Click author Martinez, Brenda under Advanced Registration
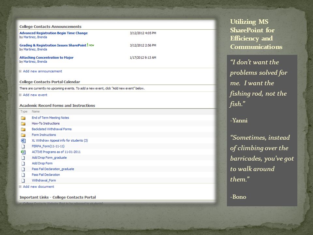The height and width of the screenshot is (235, 313). tap(35, 37)
